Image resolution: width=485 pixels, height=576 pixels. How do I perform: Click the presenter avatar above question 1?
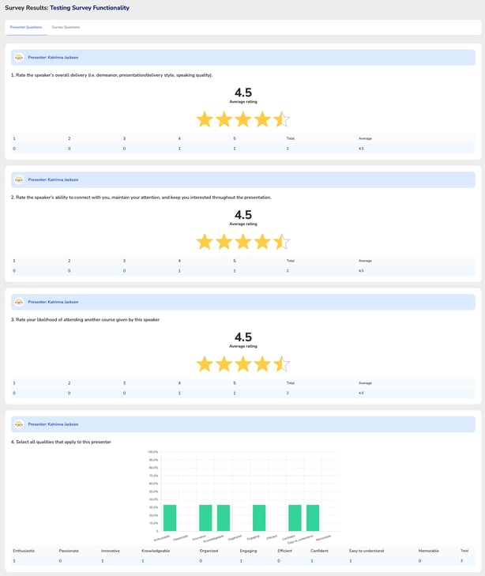[x=19, y=57]
